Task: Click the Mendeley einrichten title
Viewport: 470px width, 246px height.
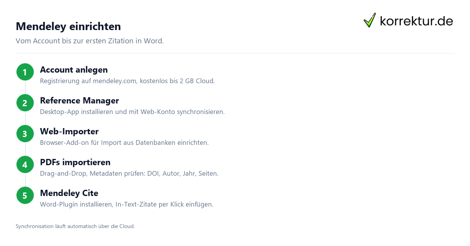Action: point(68,26)
